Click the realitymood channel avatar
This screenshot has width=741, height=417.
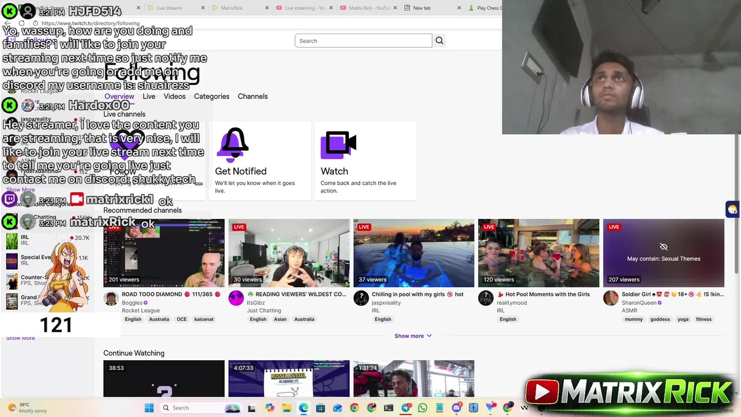[486, 298]
